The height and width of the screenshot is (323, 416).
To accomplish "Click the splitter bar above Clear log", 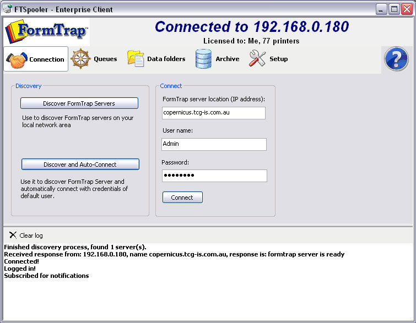I will pos(207,226).
